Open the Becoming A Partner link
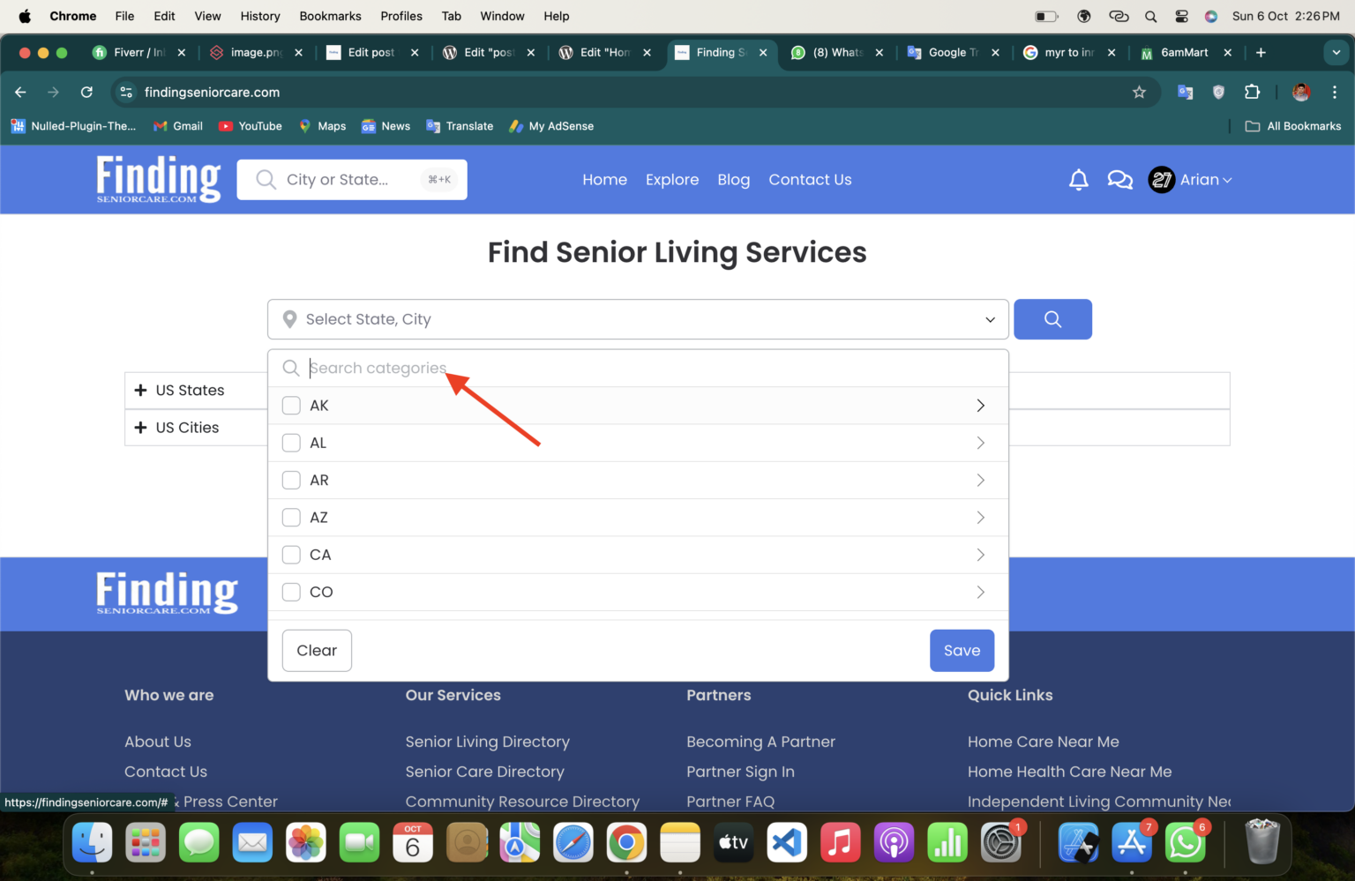 [760, 742]
